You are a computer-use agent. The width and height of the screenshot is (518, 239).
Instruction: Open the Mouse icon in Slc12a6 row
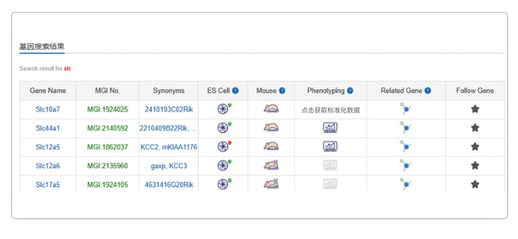[x=271, y=166]
